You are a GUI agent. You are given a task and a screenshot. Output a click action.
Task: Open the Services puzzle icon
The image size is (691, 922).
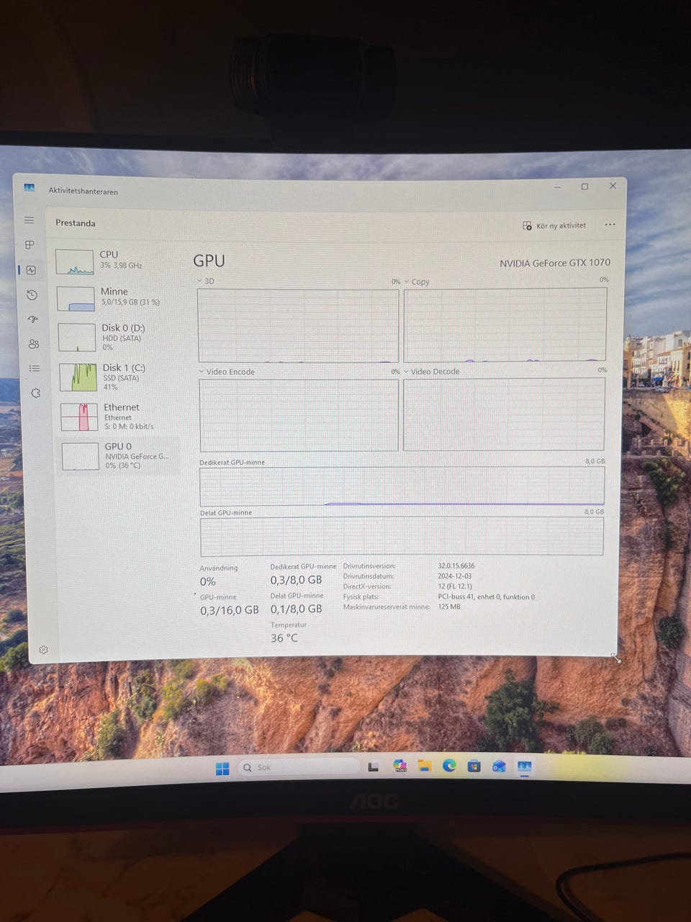point(36,393)
